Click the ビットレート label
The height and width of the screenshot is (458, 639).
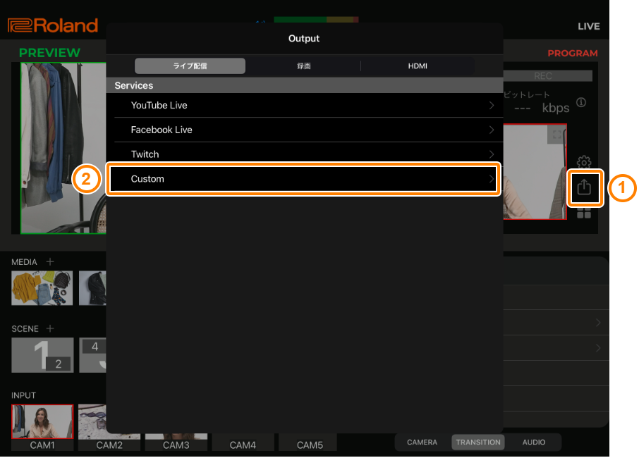pyautogui.click(x=527, y=95)
